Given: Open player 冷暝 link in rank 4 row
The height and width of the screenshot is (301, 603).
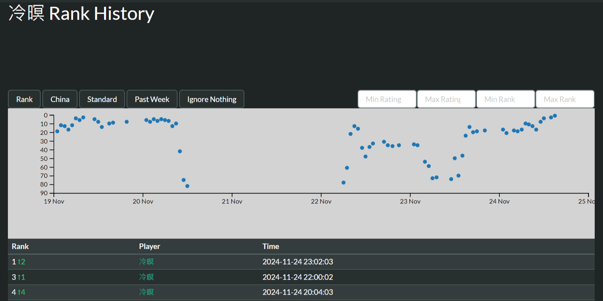Looking at the screenshot, I should [x=146, y=292].
